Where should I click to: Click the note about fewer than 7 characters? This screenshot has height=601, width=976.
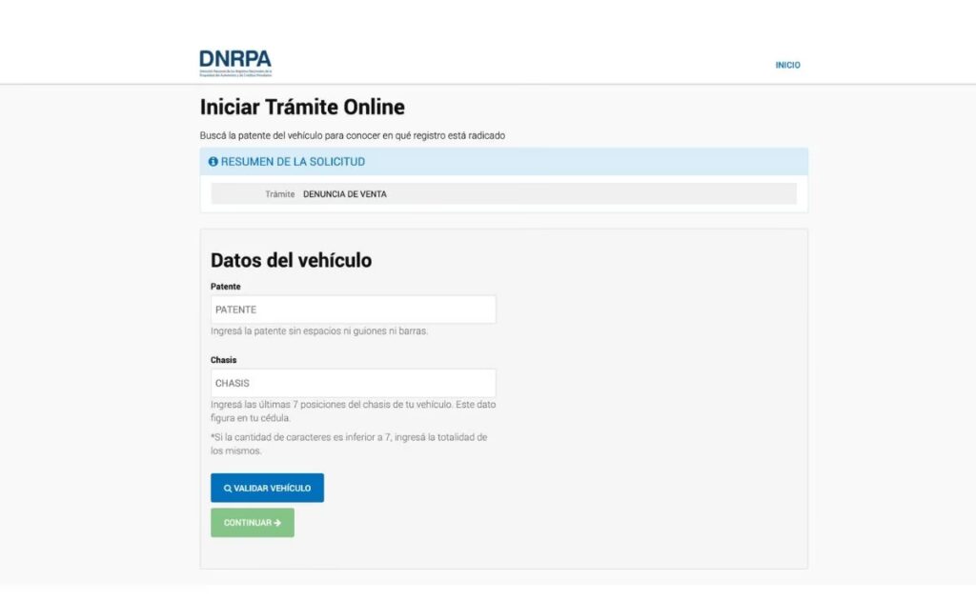[x=349, y=444]
